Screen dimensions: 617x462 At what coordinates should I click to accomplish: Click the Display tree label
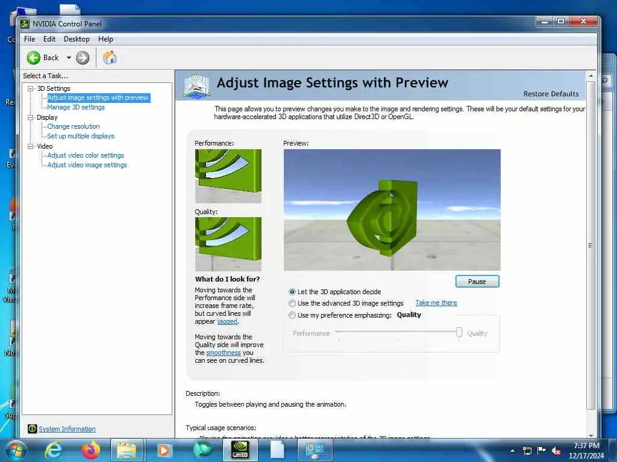pyautogui.click(x=47, y=117)
